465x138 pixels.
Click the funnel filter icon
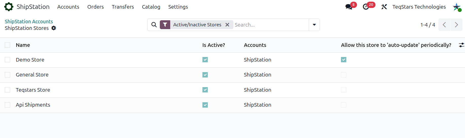pyautogui.click(x=165, y=25)
